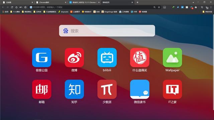This screenshot has height=120, width=214.
Task: Open a new tab with the plus button
Action: (x=137, y=2)
